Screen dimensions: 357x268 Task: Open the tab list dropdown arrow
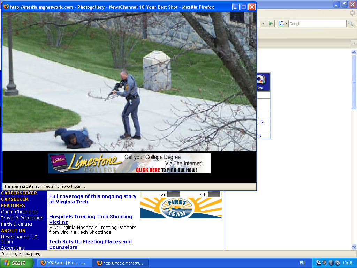(354, 44)
